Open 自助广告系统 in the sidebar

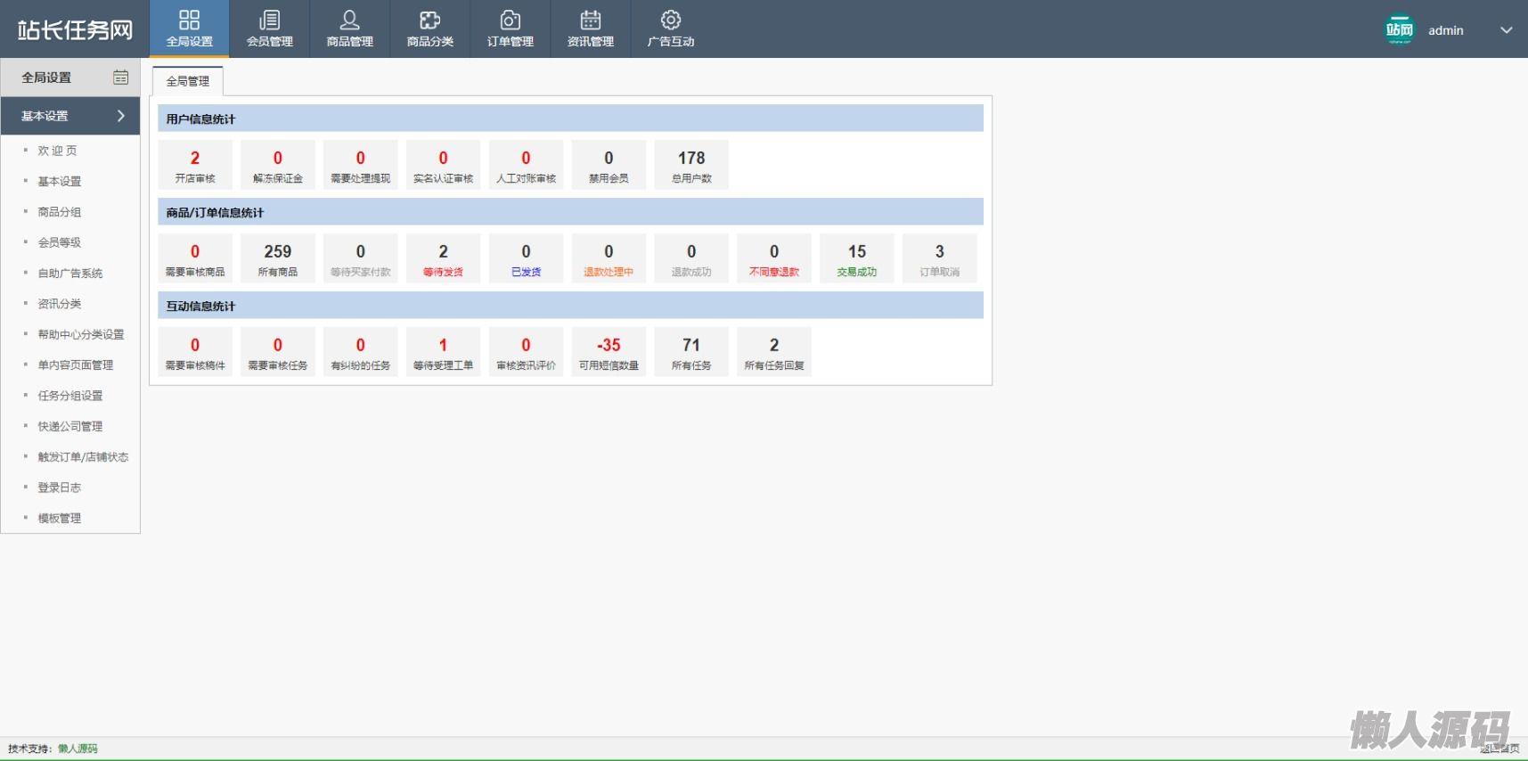point(69,274)
